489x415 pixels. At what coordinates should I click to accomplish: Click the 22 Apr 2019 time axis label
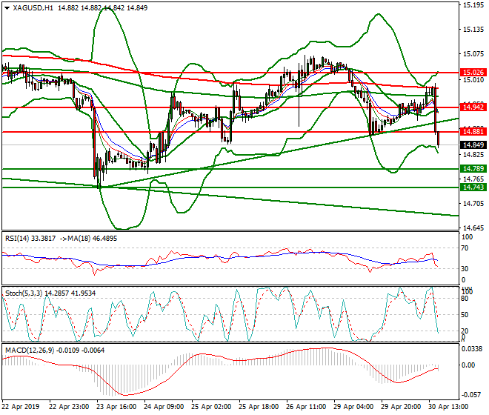(x=21, y=407)
